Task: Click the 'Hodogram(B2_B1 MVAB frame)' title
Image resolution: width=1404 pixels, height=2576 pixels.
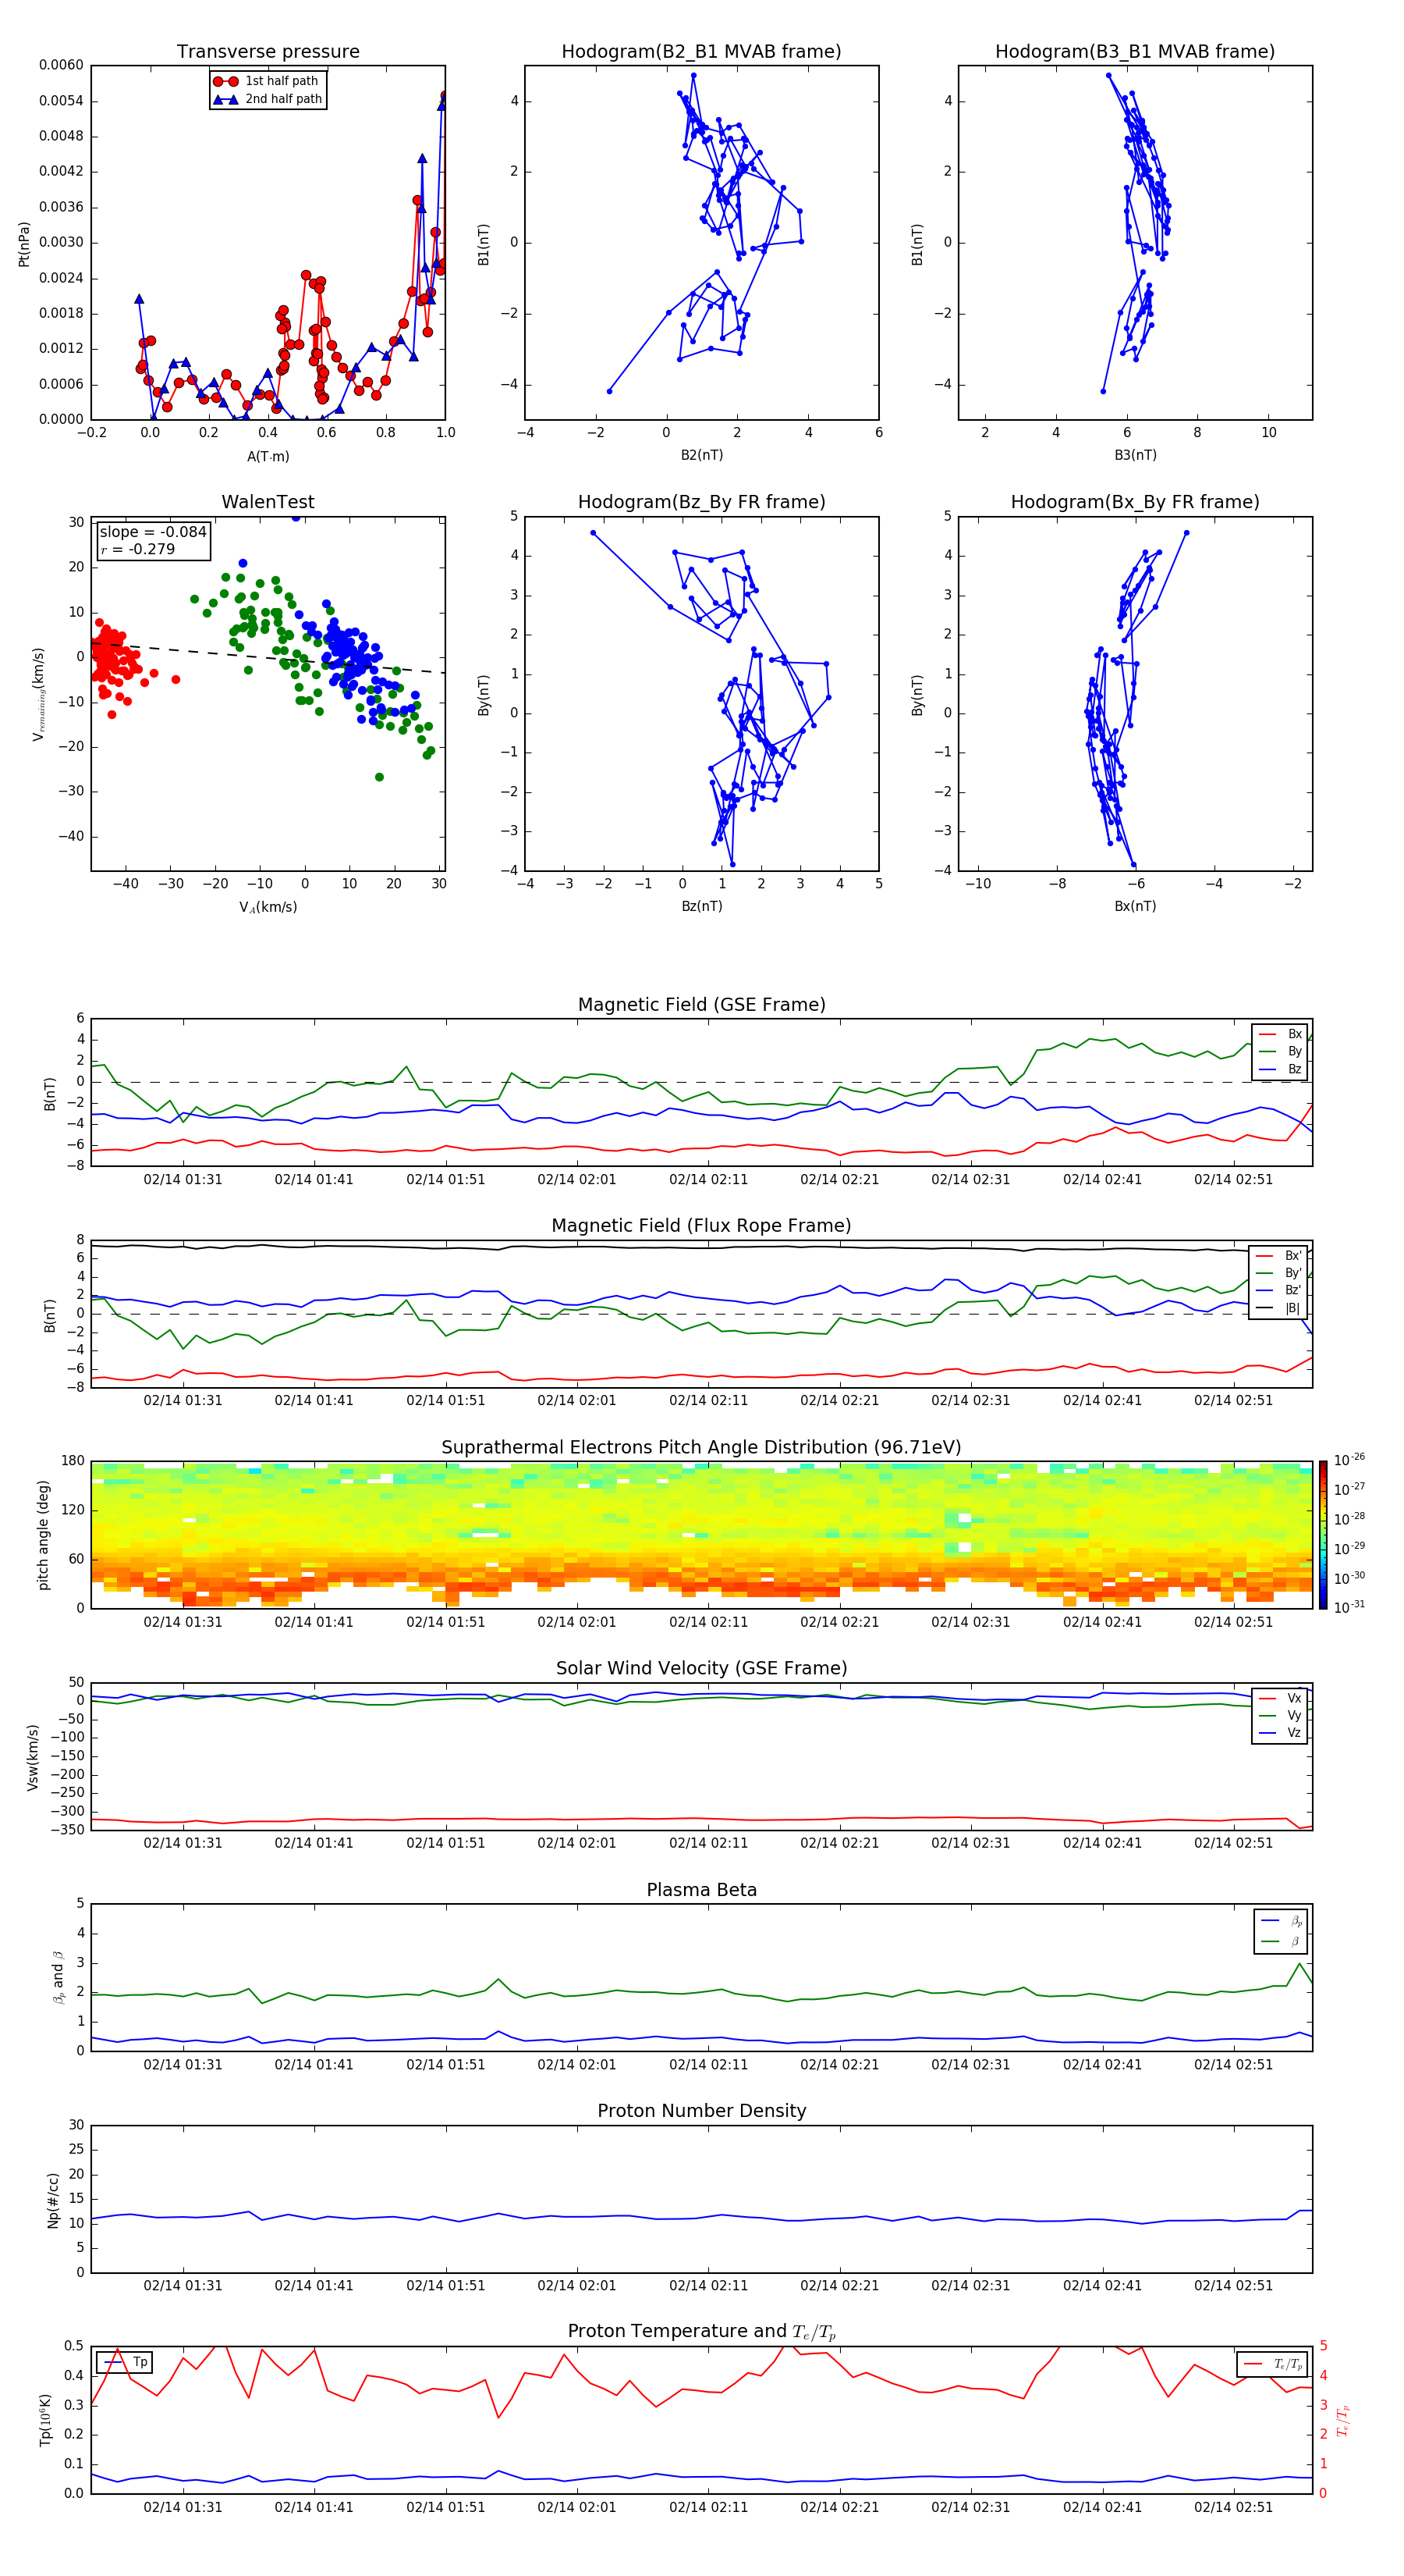Action: click(x=701, y=51)
